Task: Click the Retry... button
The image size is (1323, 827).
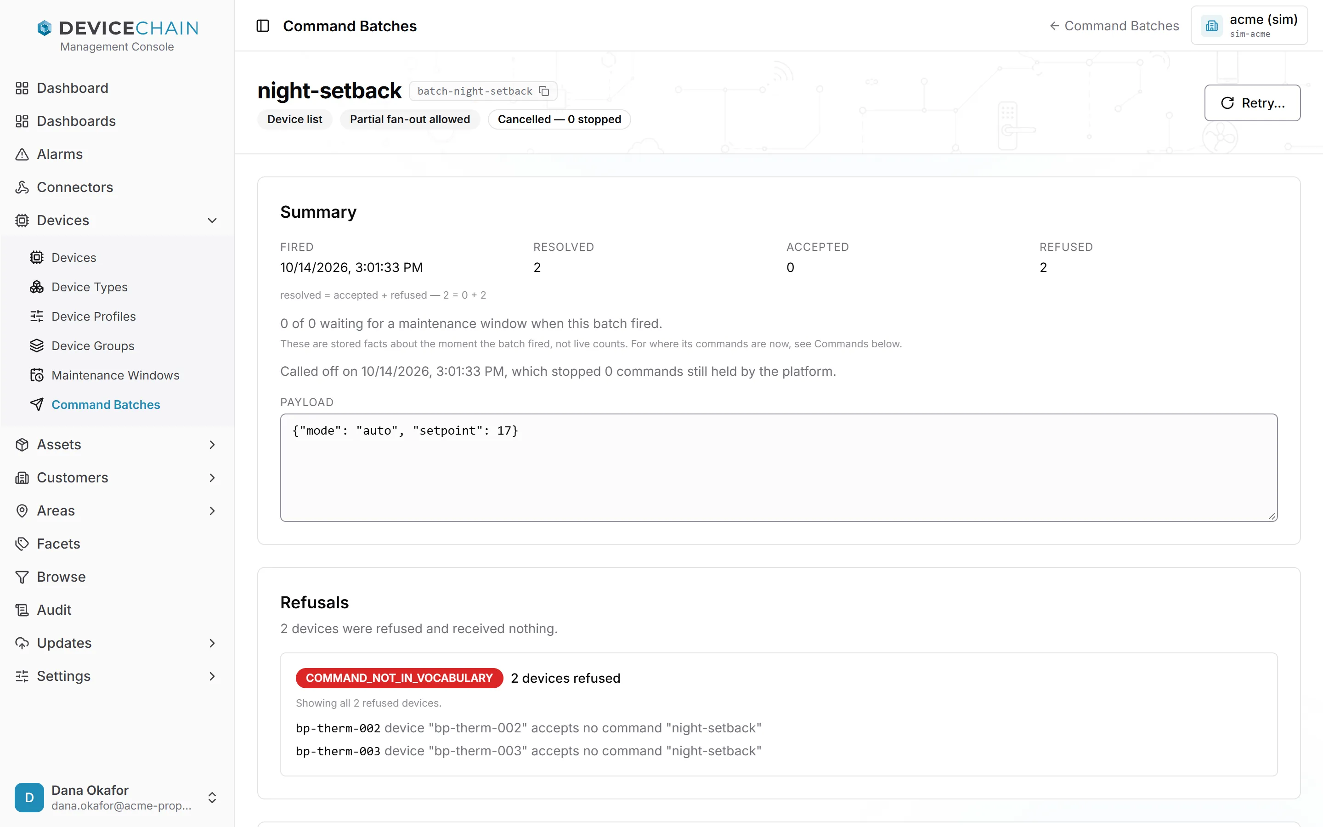Action: pyautogui.click(x=1252, y=103)
